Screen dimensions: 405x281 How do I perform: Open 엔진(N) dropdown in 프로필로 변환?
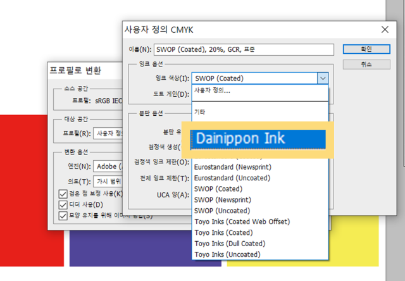108,166
